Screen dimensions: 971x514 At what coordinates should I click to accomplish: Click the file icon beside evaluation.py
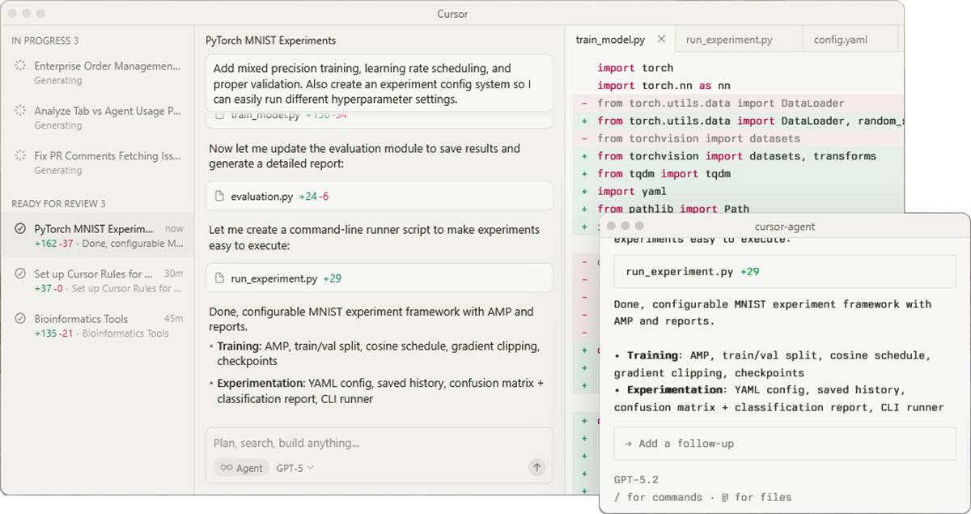coord(219,196)
